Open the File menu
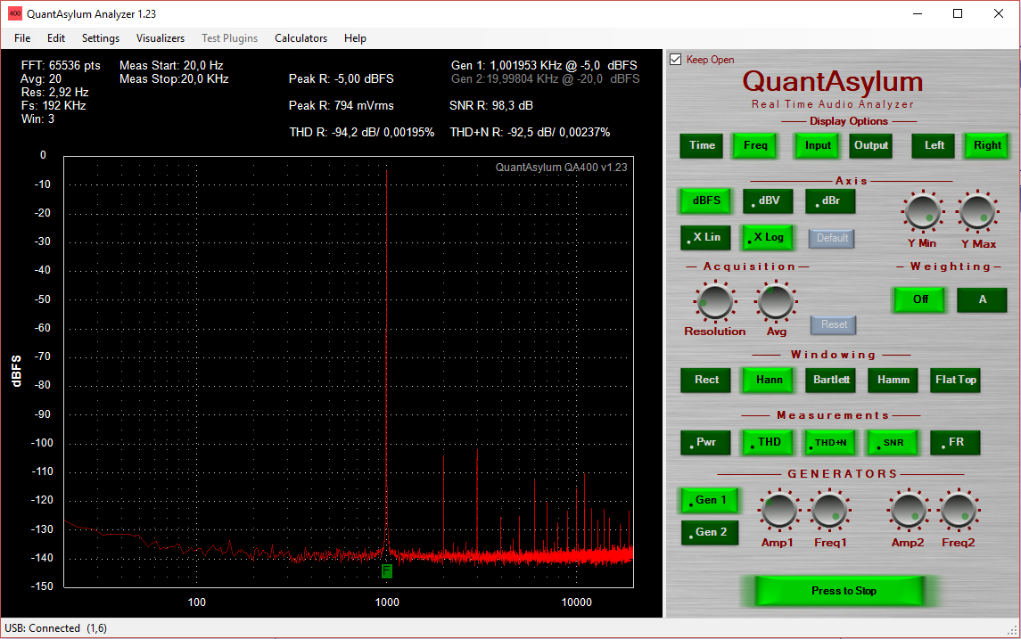 (x=22, y=38)
